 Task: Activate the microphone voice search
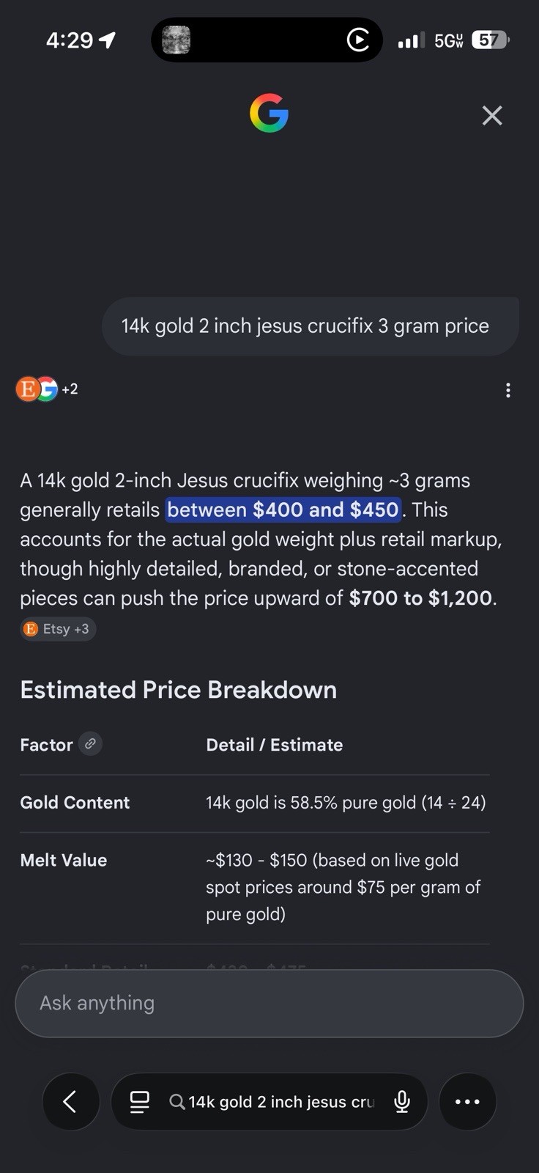pos(401,1101)
